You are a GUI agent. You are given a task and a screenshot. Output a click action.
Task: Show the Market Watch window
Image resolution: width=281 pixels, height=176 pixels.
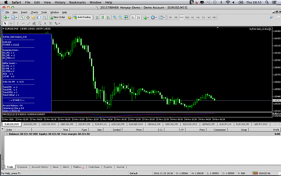click(x=22, y=18)
